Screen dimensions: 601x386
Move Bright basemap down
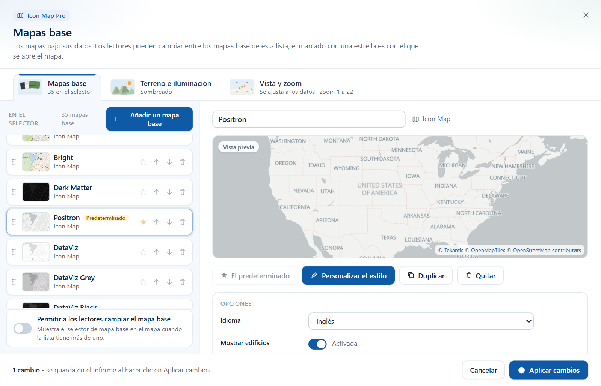[170, 162]
